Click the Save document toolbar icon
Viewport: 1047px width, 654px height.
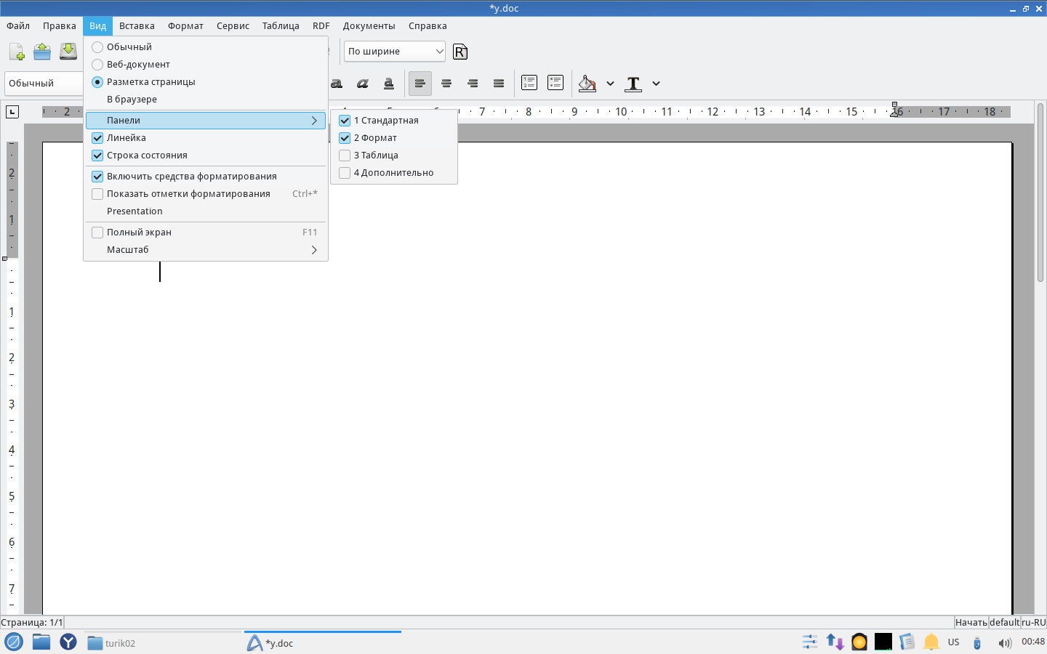coord(68,52)
